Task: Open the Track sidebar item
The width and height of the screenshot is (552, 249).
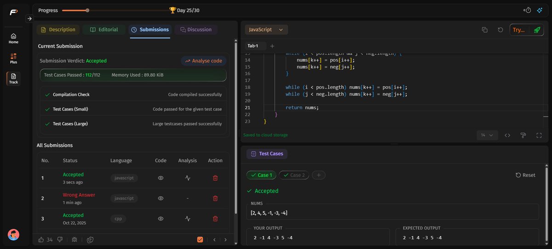Action: pos(13,78)
